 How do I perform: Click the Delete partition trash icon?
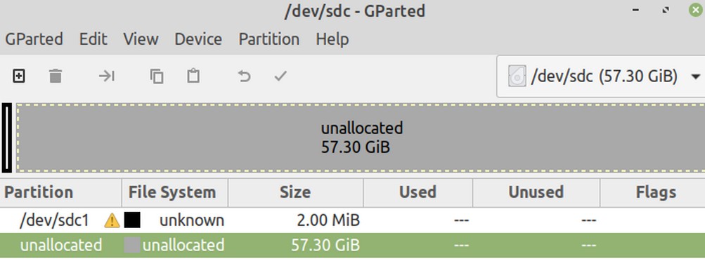pyautogui.click(x=56, y=76)
